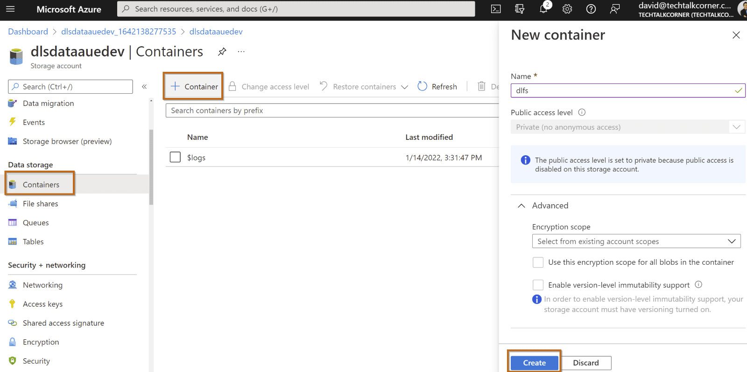
Task: Click the container Name field containing dlfs
Action: point(628,90)
